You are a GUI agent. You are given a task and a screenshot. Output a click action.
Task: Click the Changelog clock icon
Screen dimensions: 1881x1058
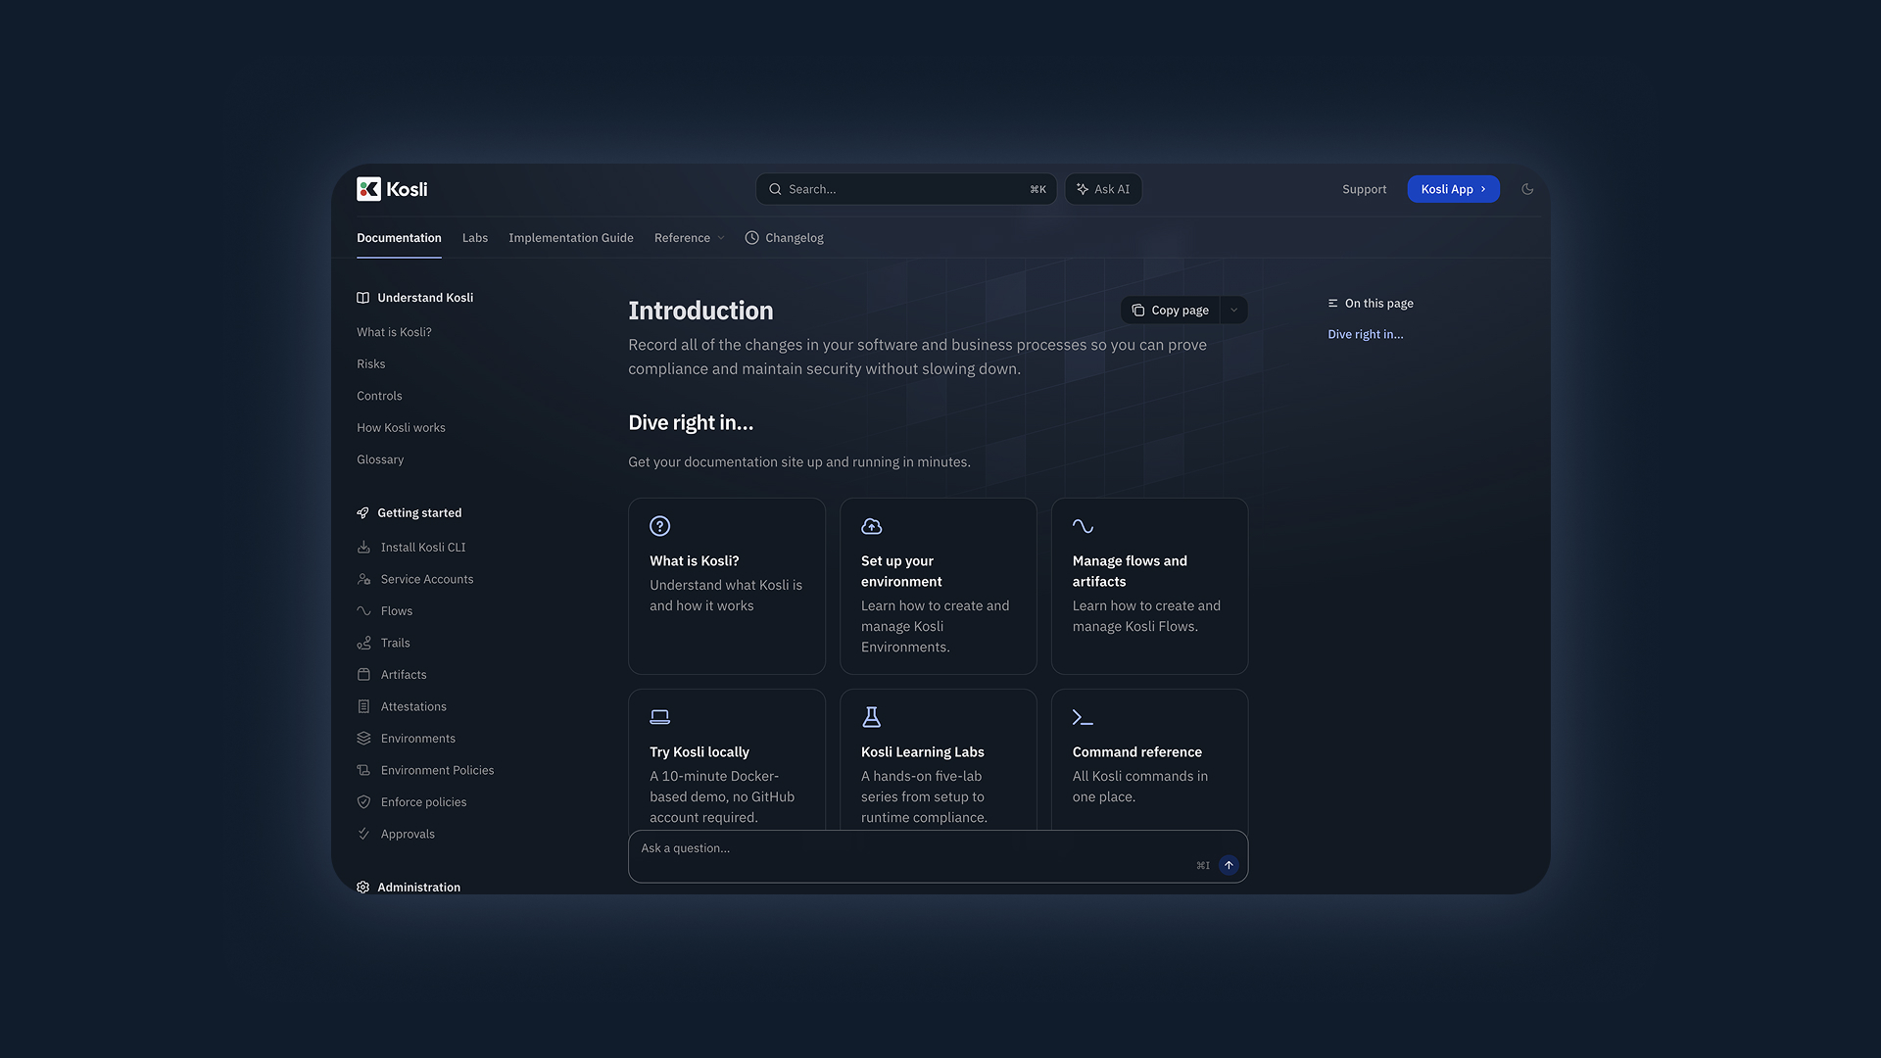point(751,237)
